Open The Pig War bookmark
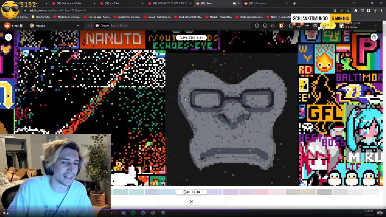 pyautogui.click(x=97, y=17)
